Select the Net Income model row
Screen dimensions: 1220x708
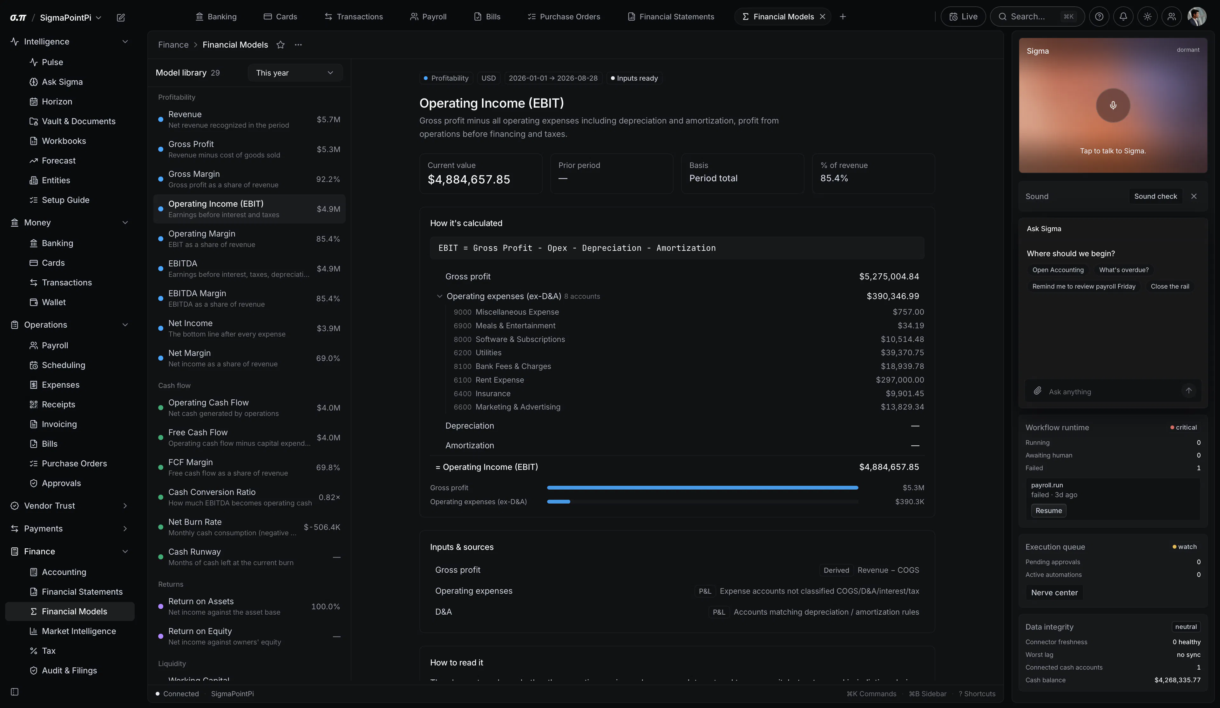click(x=249, y=328)
